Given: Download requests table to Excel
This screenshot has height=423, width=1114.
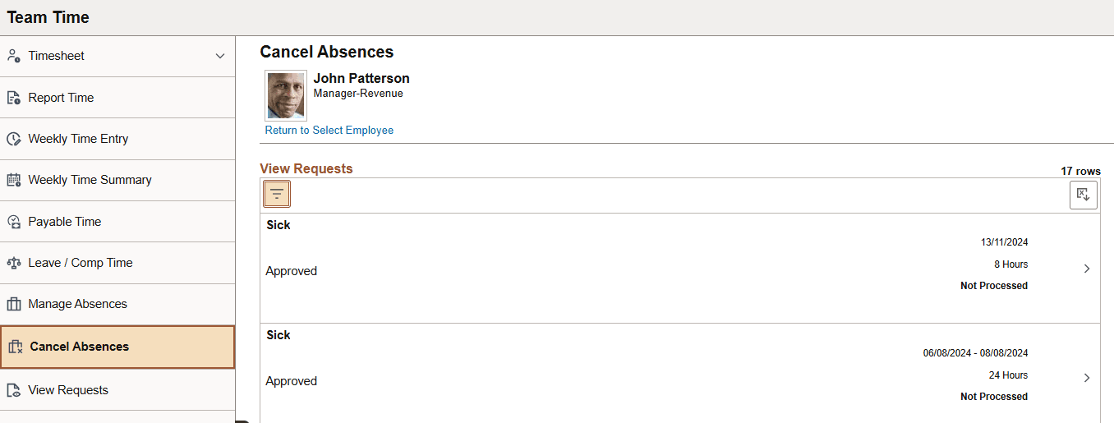Looking at the screenshot, I should coord(1083,195).
